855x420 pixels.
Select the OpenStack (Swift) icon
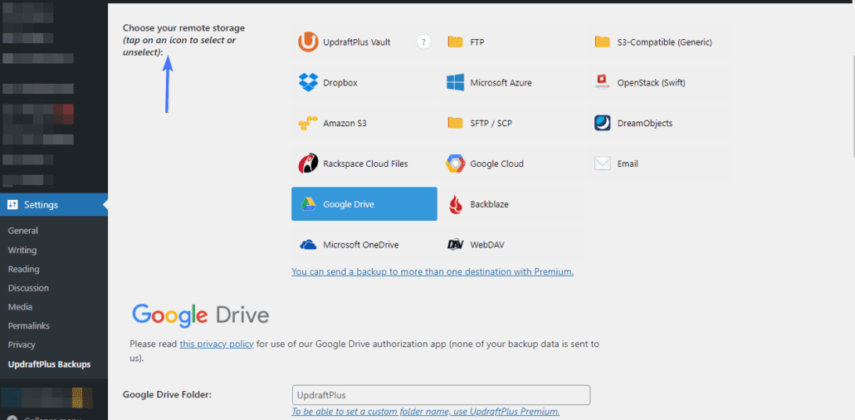coord(602,83)
